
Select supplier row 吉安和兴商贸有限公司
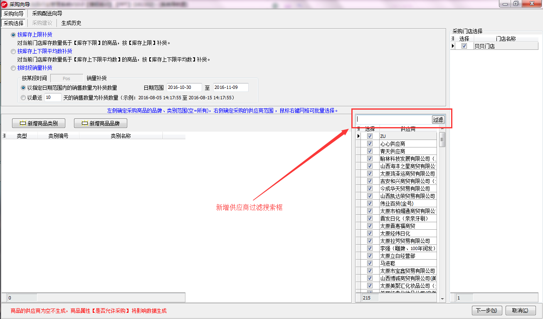[407, 181]
